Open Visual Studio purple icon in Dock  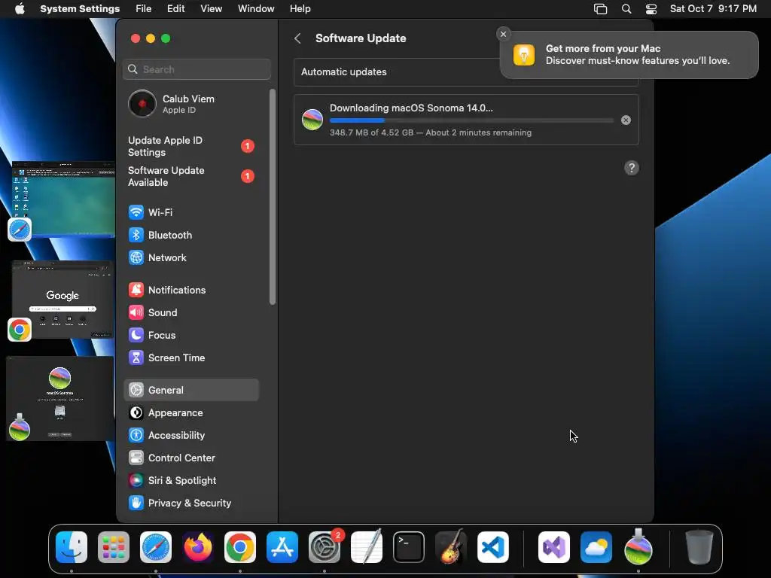click(554, 547)
